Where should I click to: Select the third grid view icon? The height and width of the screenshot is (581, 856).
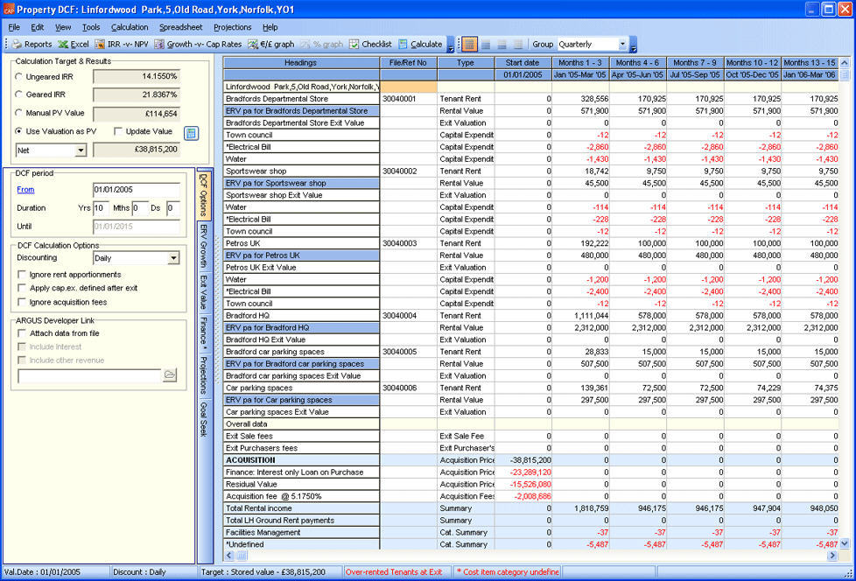(x=502, y=45)
